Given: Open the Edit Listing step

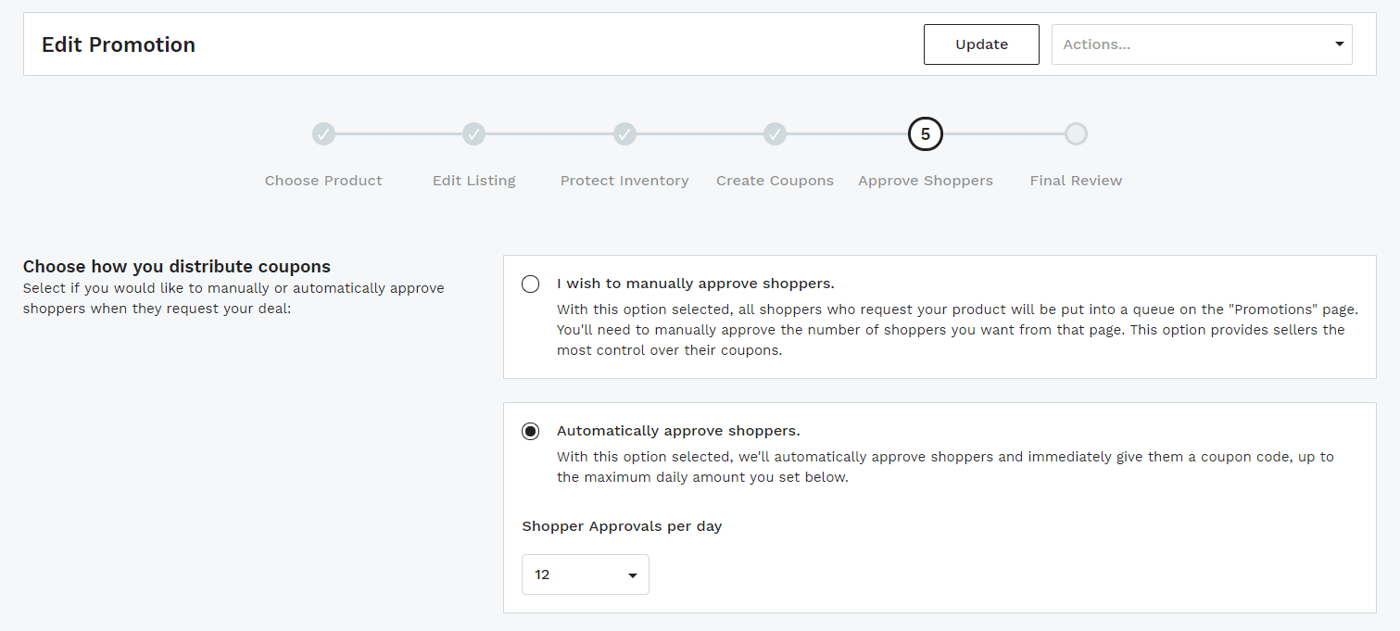Looking at the screenshot, I should (x=473, y=180).
